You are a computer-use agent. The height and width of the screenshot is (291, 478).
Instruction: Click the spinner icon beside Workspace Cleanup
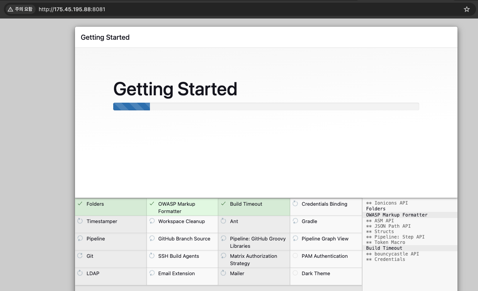(152, 221)
